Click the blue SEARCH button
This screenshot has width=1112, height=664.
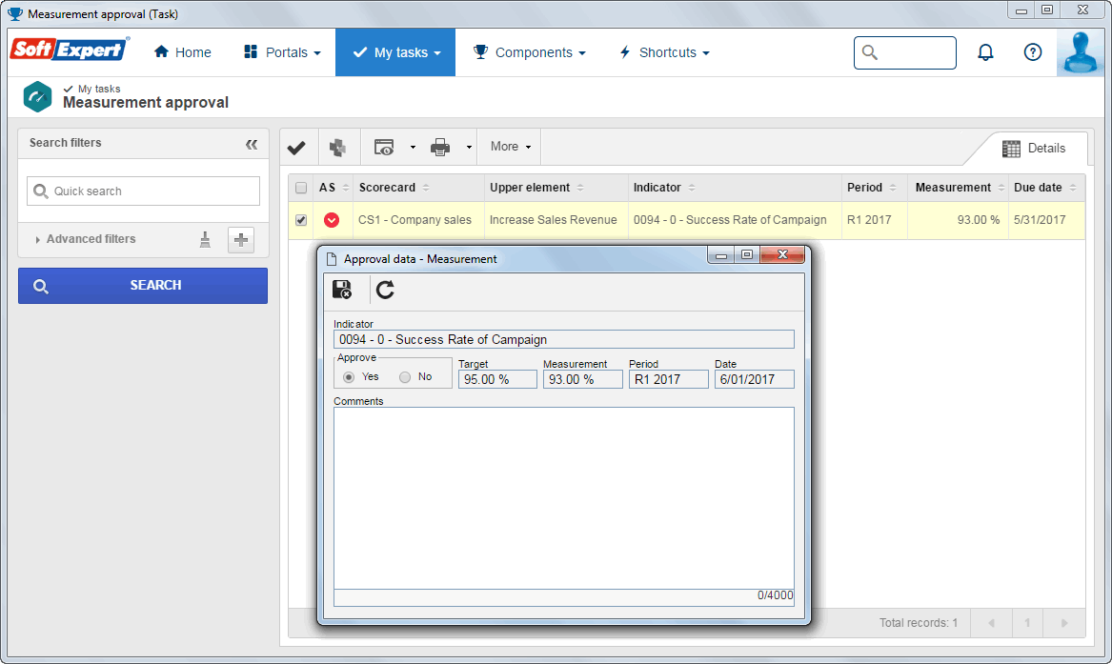[143, 286]
